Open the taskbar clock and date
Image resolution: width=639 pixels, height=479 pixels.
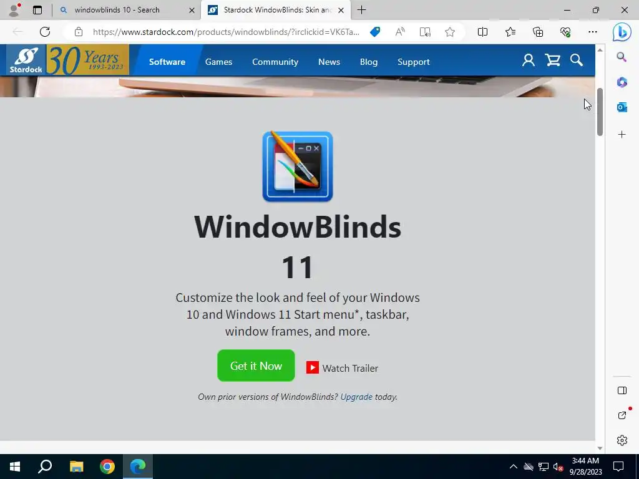pyautogui.click(x=585, y=467)
